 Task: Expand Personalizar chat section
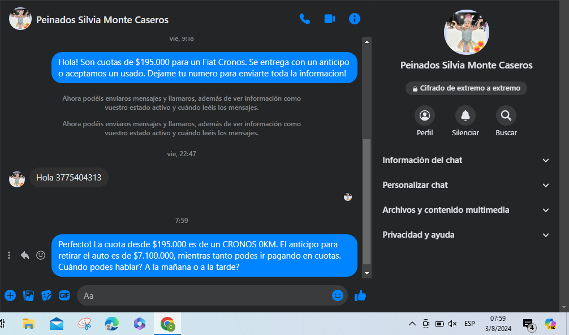pyautogui.click(x=466, y=185)
